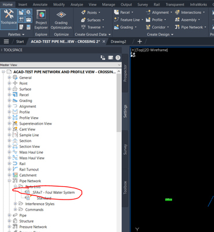Click the Parcel tool icon
Image resolution: width=214 pixels, height=232 pixels.
(x=117, y=12)
